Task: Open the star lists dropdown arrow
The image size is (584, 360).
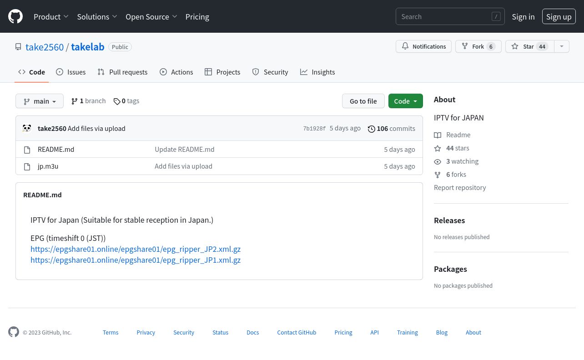Action: pos(562,46)
